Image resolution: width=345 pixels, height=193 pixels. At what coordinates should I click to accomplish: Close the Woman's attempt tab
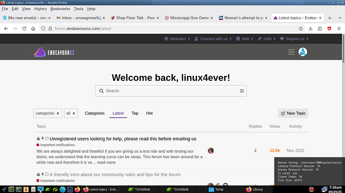point(266,18)
